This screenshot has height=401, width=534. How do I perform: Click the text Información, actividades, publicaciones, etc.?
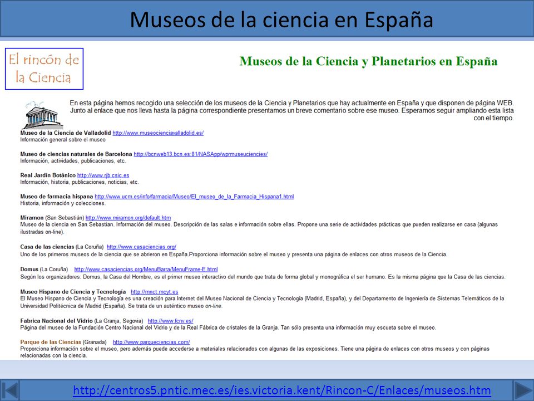(x=73, y=161)
